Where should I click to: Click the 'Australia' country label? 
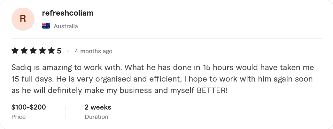pos(66,26)
